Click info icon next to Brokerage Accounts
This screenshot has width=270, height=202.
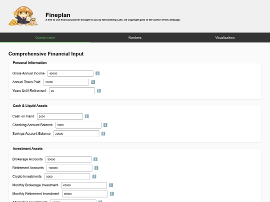[x=95, y=159]
